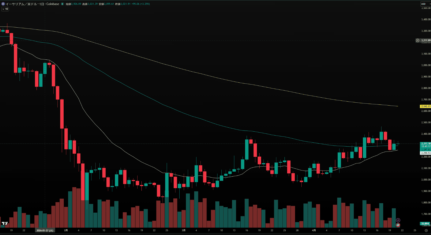Click the purple lightning bolt event icon
This screenshot has height=235, width=431.
click(x=398, y=220)
